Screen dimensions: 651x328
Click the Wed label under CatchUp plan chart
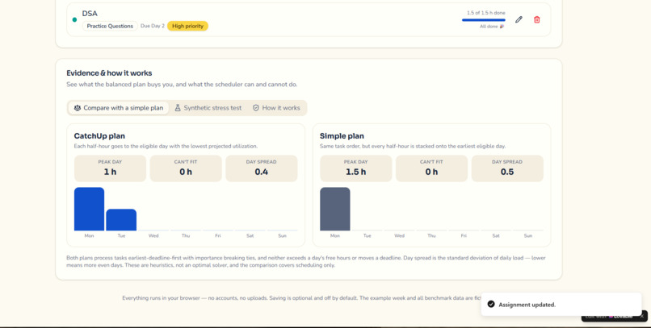pos(153,235)
